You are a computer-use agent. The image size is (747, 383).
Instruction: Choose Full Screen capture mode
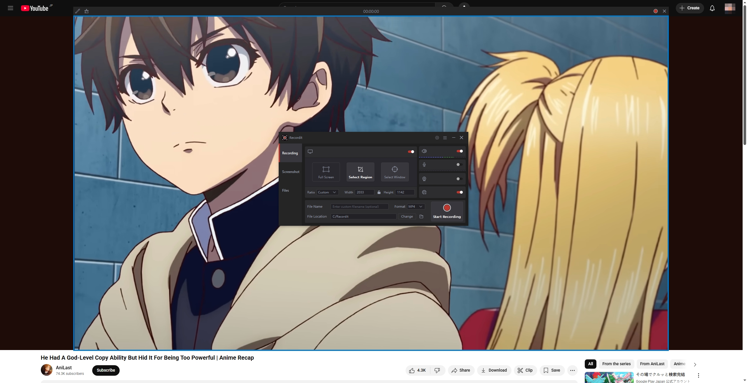[326, 172]
